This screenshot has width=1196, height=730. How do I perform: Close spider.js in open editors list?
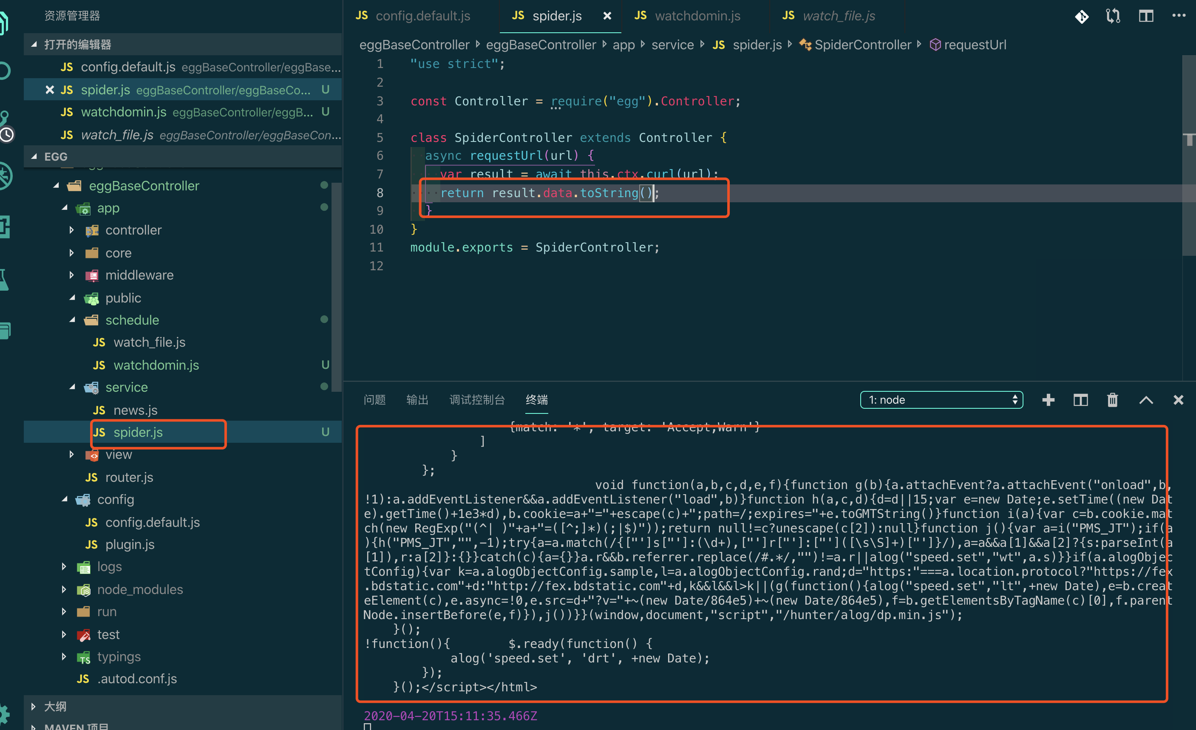click(49, 90)
